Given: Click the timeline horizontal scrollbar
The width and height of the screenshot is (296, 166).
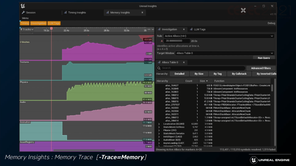Looking at the screenshot, I should click(84, 150).
